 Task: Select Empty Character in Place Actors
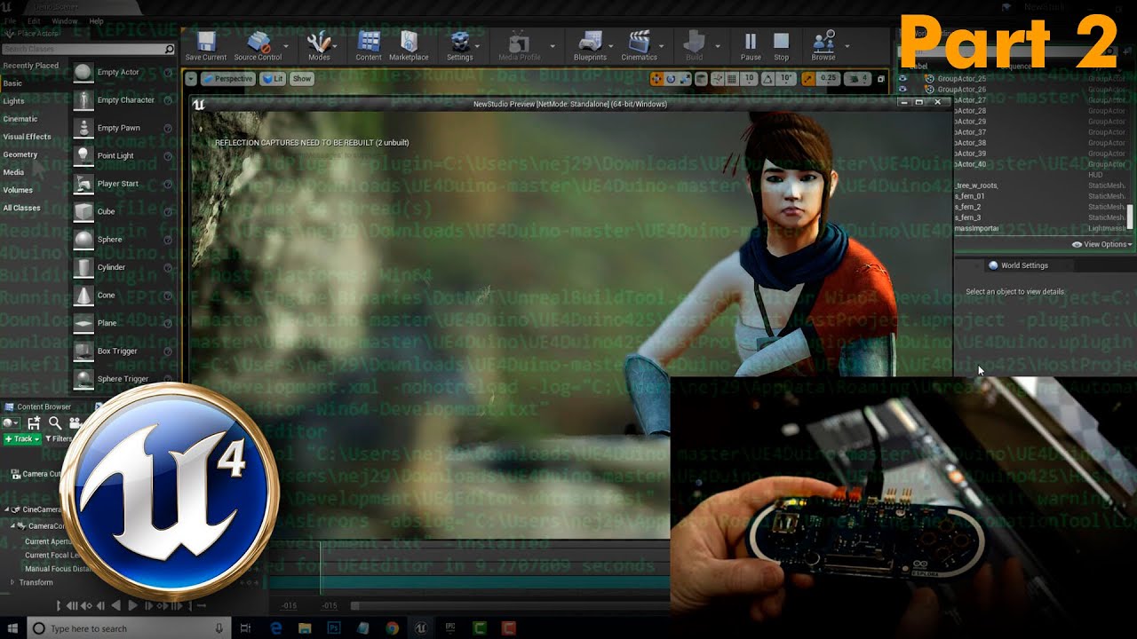tap(123, 100)
